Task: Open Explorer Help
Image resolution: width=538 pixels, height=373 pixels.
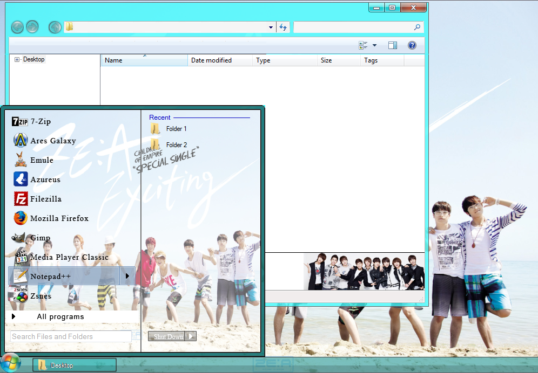Action: tap(412, 45)
